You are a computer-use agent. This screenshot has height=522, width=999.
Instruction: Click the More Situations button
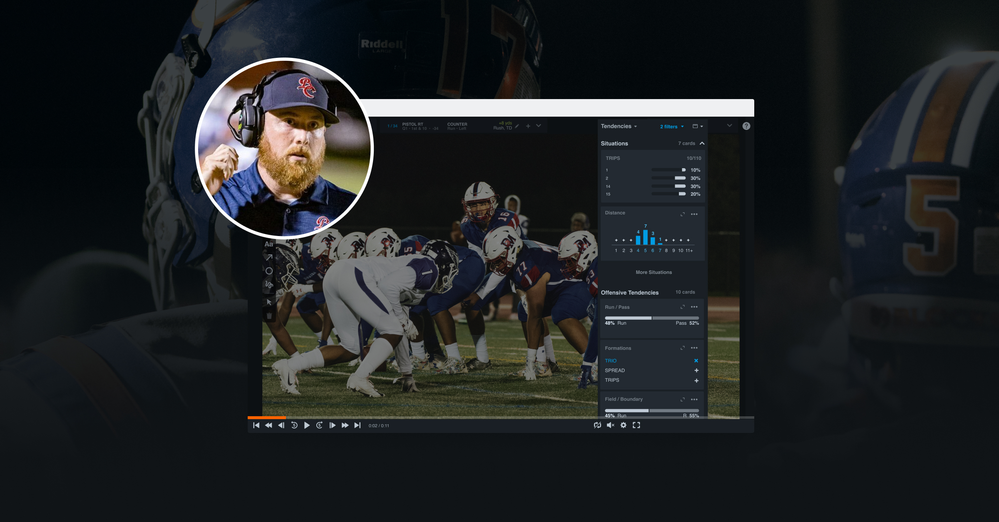[x=653, y=272]
